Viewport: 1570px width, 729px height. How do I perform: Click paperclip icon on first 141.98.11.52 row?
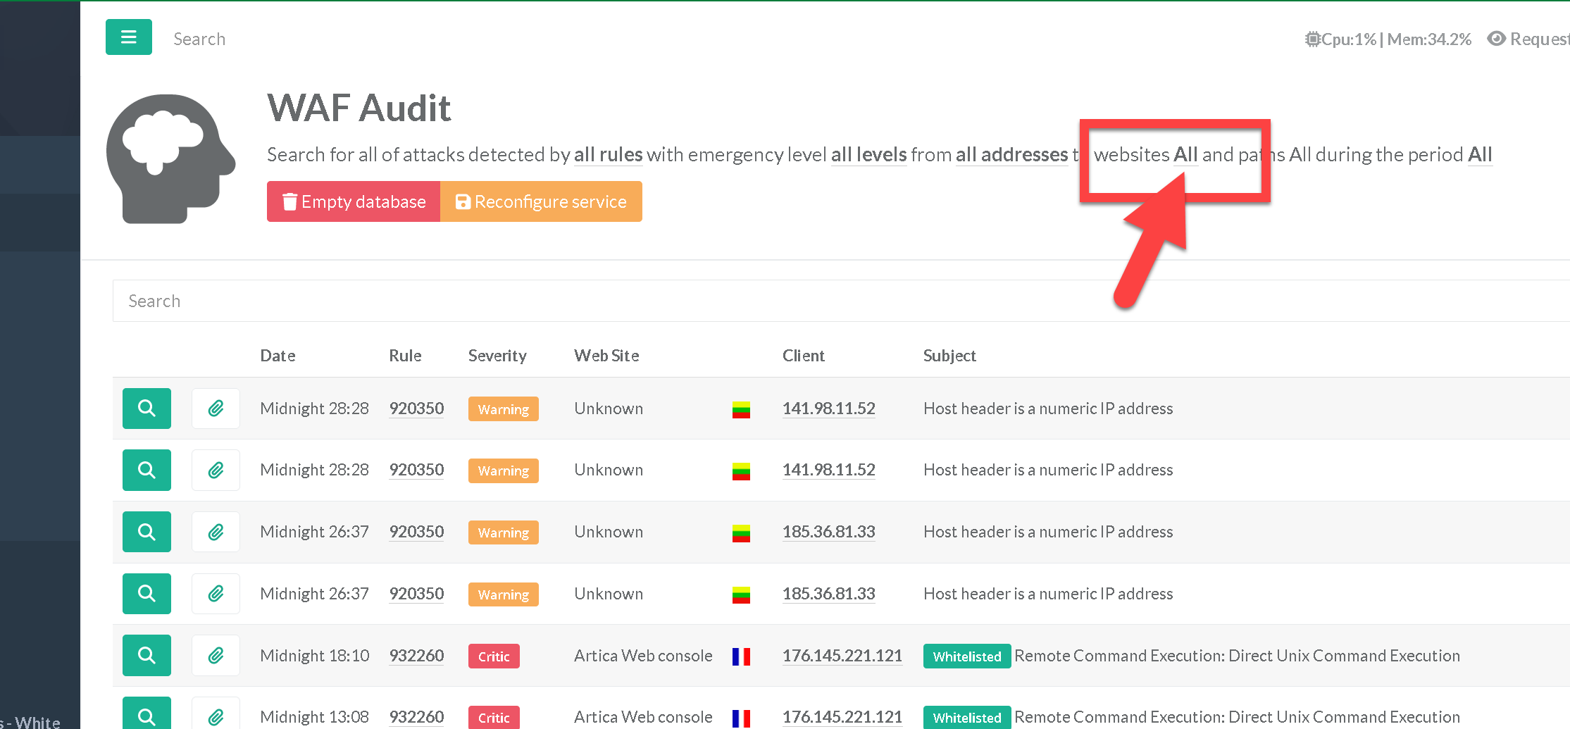tap(216, 409)
